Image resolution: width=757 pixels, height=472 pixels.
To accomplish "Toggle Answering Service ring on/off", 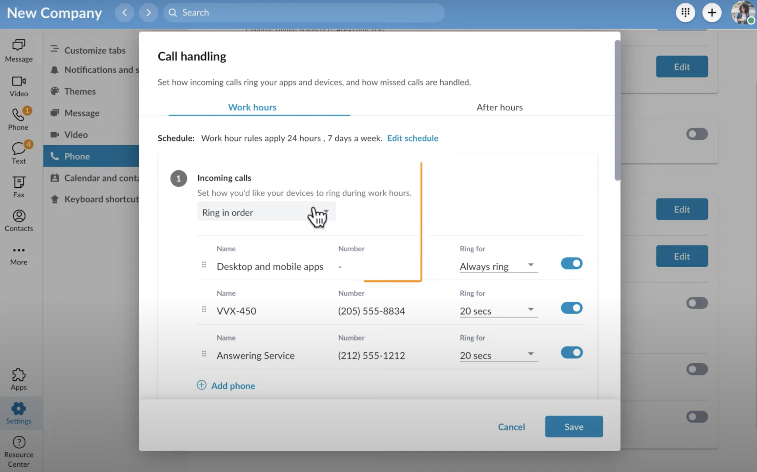I will tap(572, 352).
